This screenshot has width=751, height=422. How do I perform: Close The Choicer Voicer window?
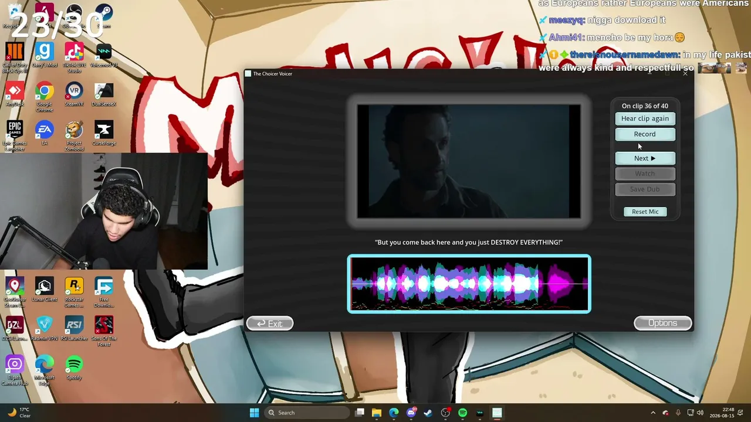(x=685, y=73)
